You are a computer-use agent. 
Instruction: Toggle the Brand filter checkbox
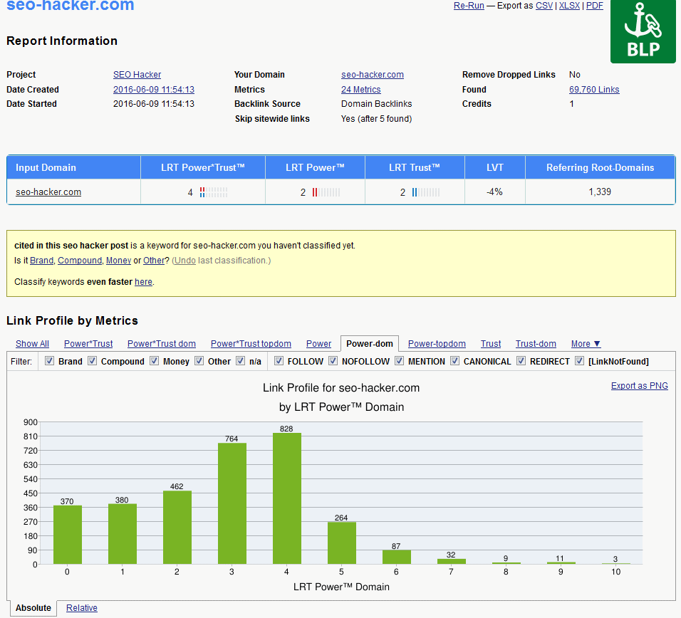tap(49, 361)
